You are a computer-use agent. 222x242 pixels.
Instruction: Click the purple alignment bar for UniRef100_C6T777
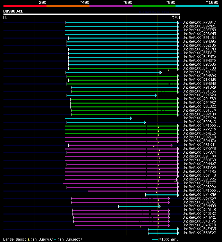pyautogui.click(x=121, y=183)
